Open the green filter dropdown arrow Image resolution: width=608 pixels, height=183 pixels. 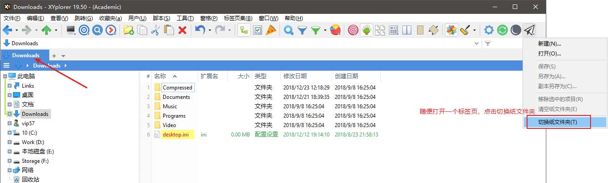click(x=325, y=30)
